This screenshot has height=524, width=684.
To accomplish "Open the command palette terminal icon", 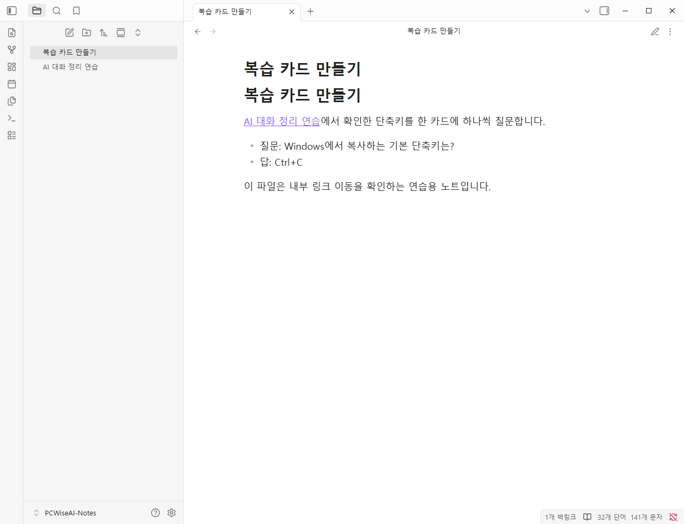I will pos(12,118).
